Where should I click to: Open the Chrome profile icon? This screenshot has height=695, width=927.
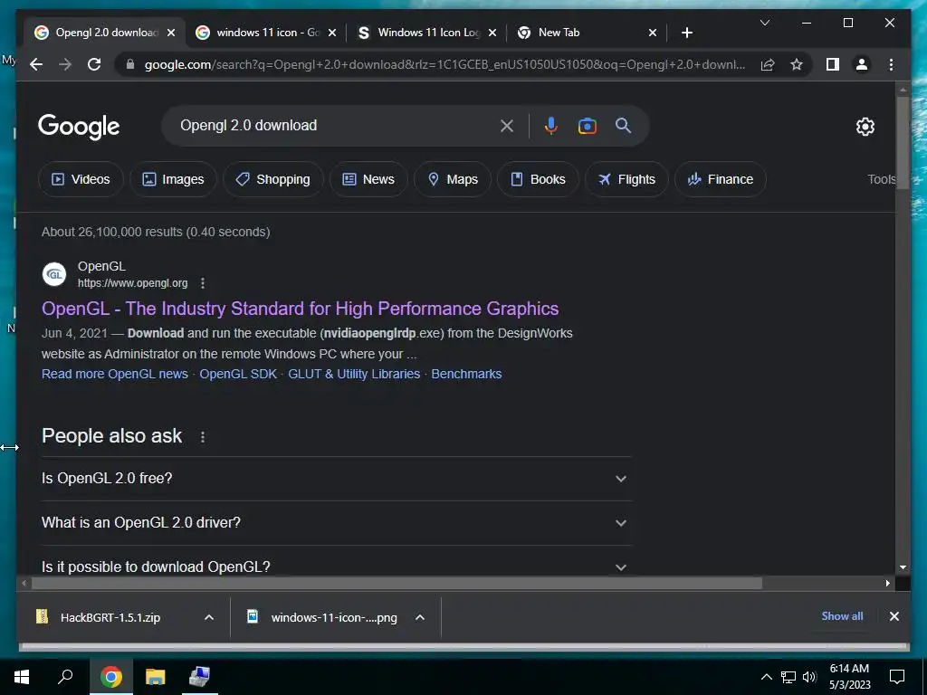(862, 64)
